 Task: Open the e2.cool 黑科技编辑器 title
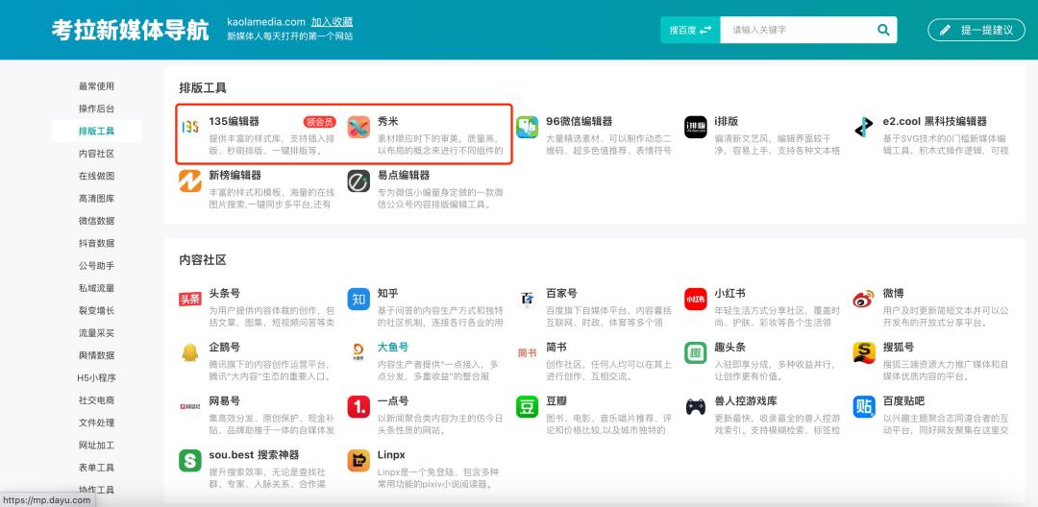tap(935, 122)
